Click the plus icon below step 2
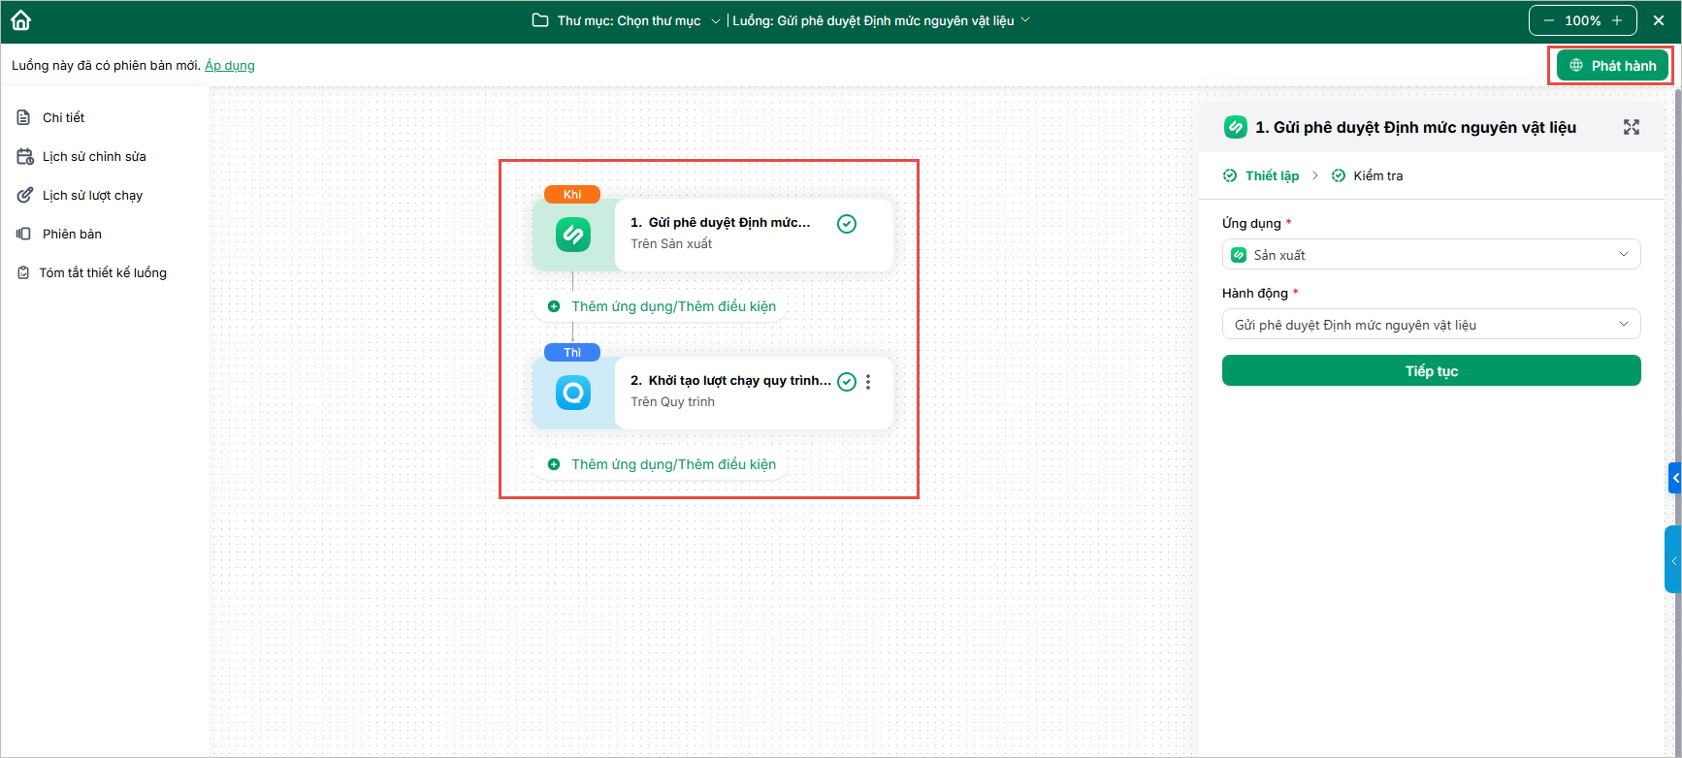 [554, 464]
